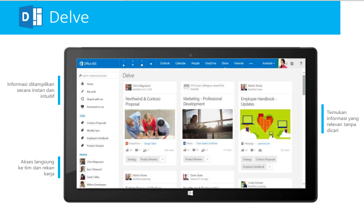The height and width of the screenshot is (204, 364).
Task: Click the Presented to me screen icon
Action: 82,107
